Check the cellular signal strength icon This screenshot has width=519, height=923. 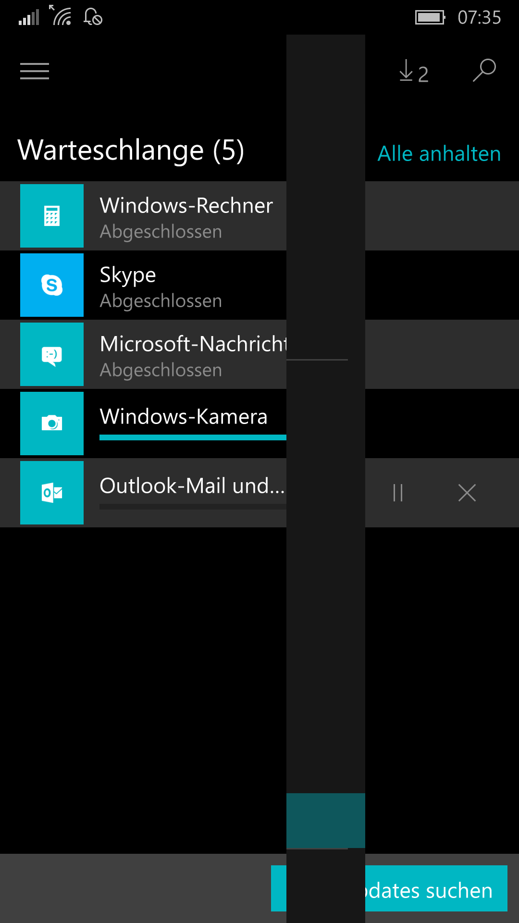28,17
